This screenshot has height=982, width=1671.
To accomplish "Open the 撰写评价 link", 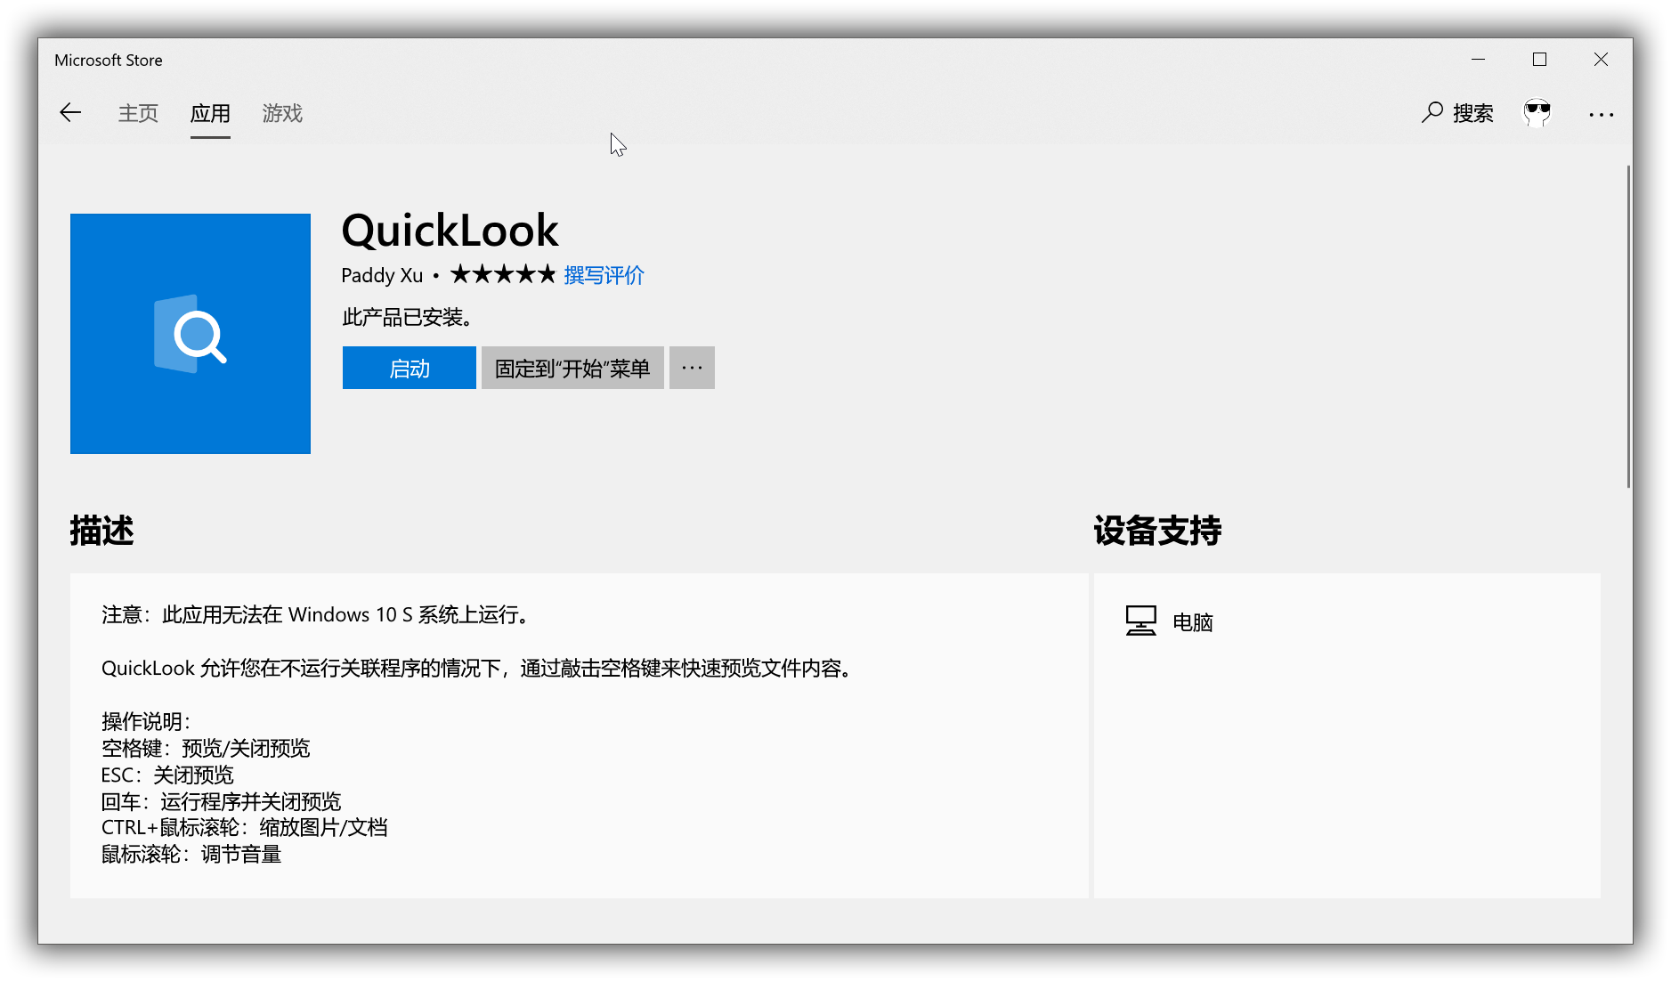I will tap(604, 275).
